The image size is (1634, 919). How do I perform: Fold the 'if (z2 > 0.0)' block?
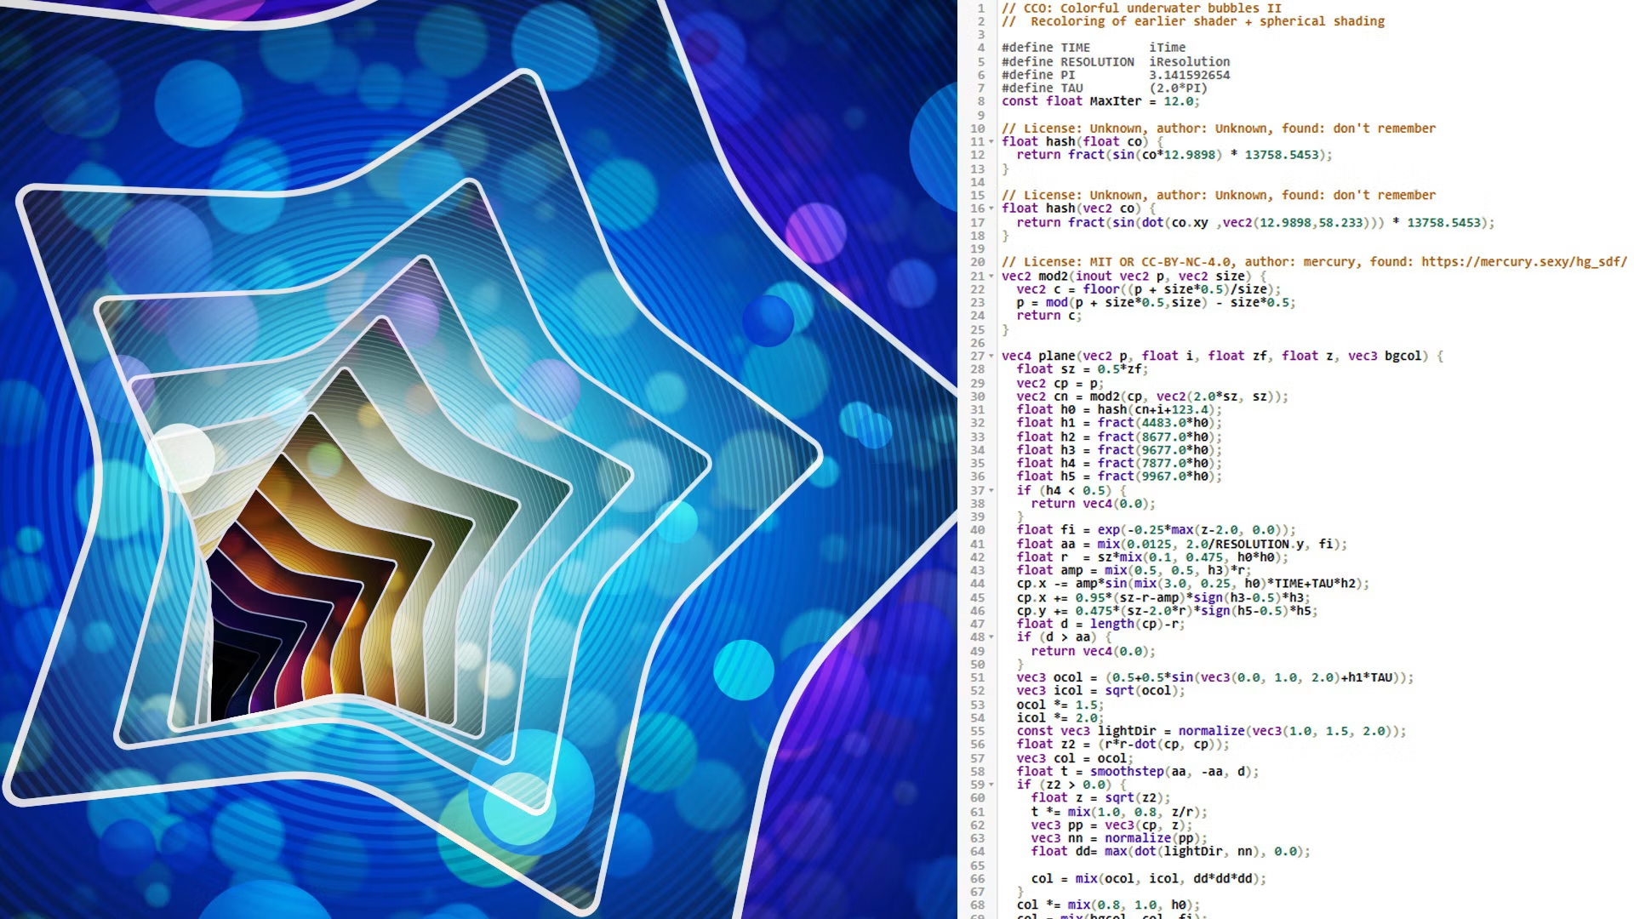[991, 785]
